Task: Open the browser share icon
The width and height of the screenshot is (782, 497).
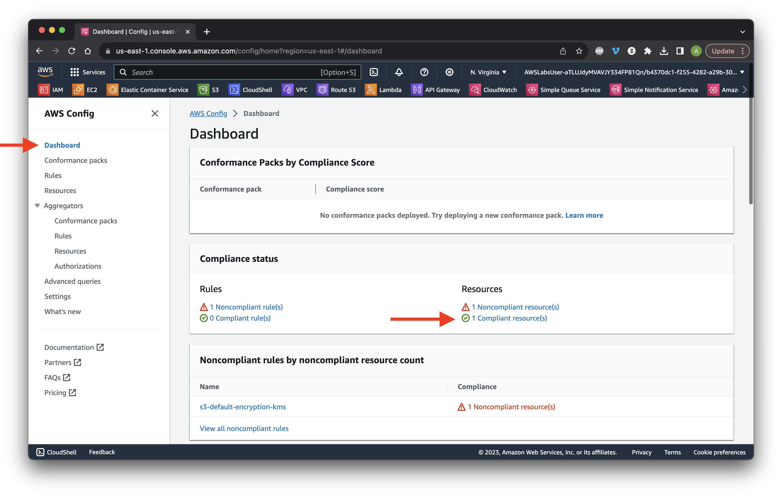Action: (563, 51)
